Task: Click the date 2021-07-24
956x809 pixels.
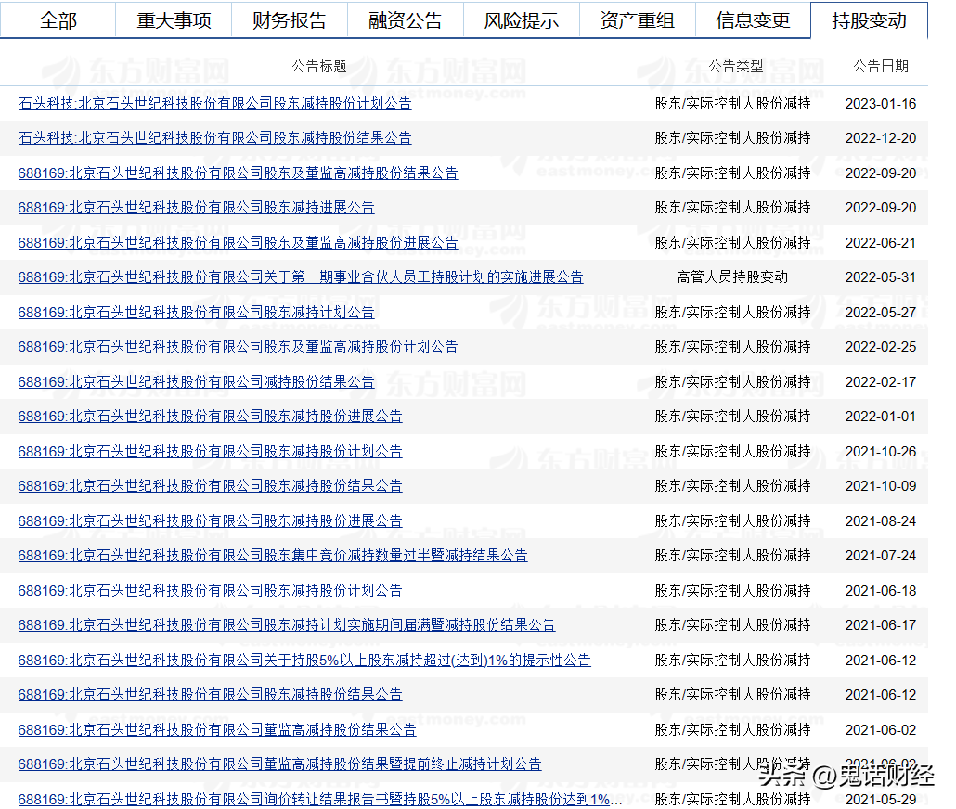Action: coord(881,555)
